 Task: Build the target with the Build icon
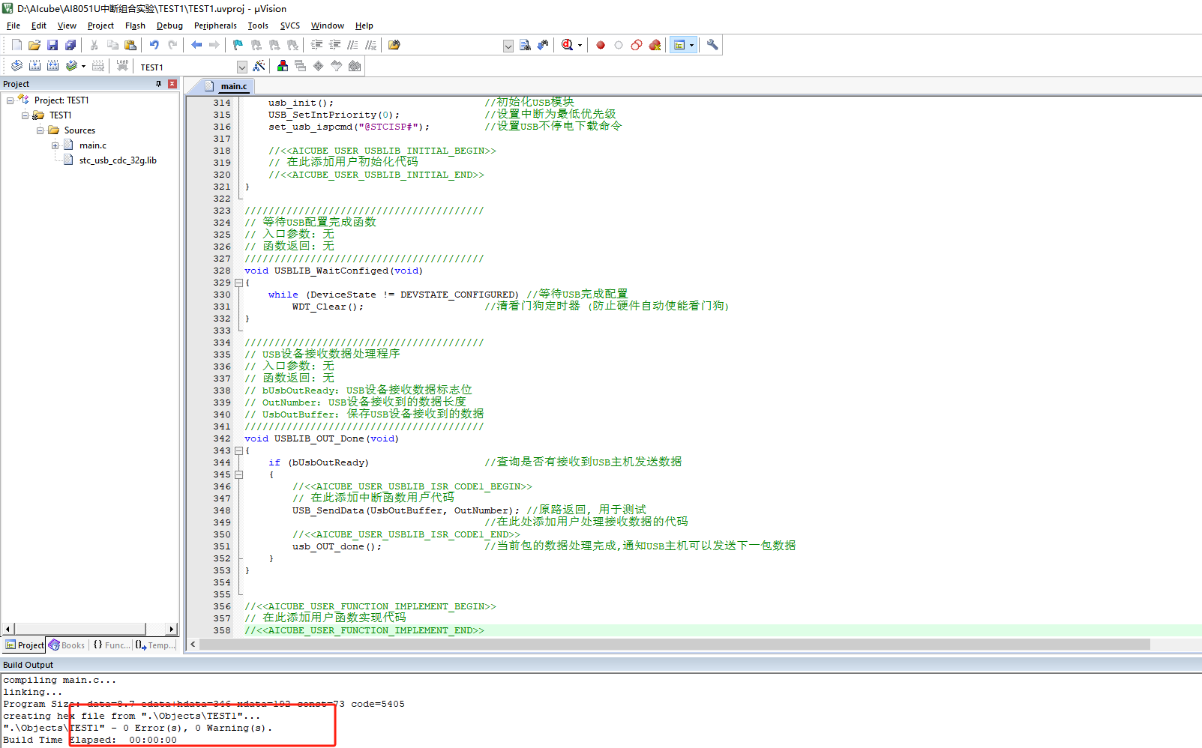pyautogui.click(x=34, y=66)
